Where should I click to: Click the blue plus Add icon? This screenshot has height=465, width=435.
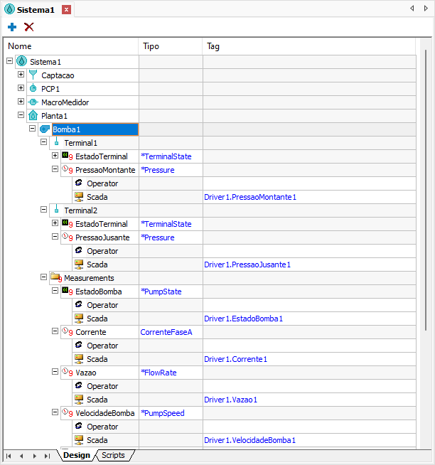click(x=12, y=26)
